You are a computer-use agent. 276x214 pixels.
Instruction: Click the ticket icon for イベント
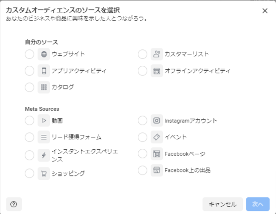click(x=157, y=137)
